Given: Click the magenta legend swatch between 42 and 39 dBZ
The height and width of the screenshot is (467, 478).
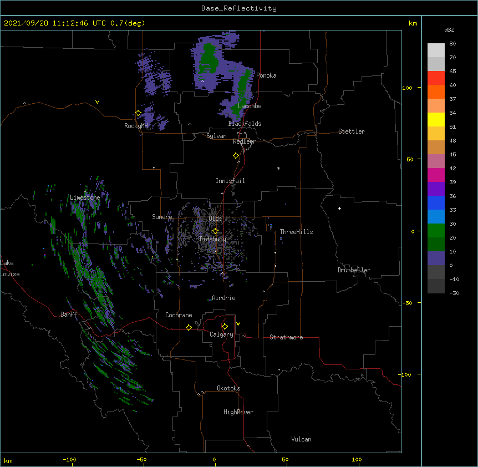Looking at the screenshot, I should [436, 175].
